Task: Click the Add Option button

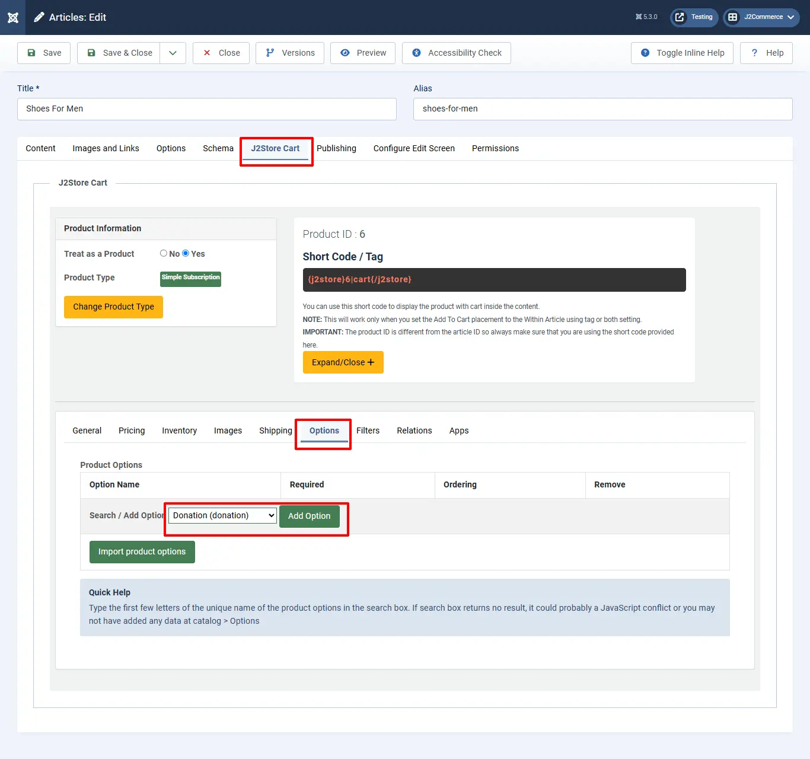Action: pyautogui.click(x=310, y=516)
